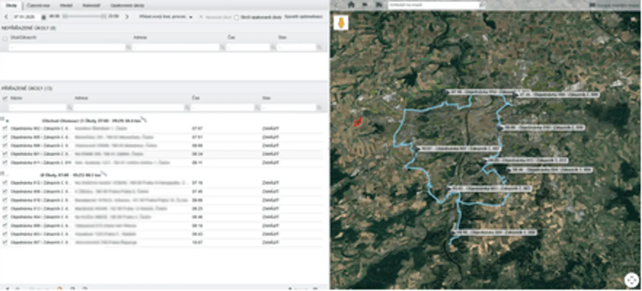Click the home icon in map toolbar
Image resolution: width=642 pixels, height=291 pixels.
pos(351,5)
